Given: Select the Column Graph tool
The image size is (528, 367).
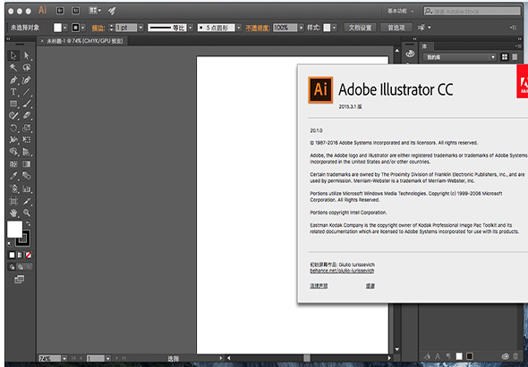Looking at the screenshot, I should [27, 188].
